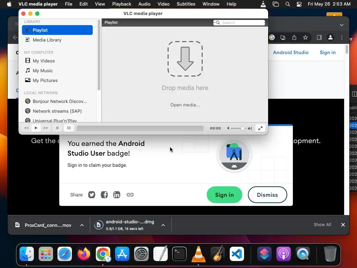Click Android Studio link in Chrome page
Viewport: 357px width, 268px height.
(x=291, y=52)
